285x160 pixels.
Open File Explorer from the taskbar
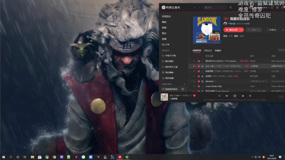point(32,157)
